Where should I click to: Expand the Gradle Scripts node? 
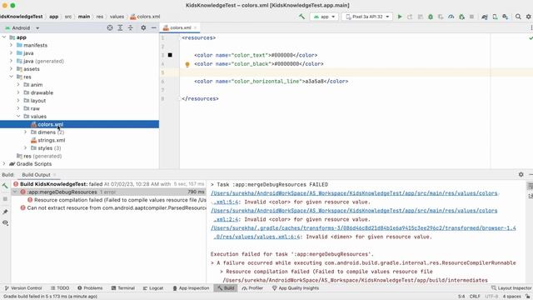[4, 163]
